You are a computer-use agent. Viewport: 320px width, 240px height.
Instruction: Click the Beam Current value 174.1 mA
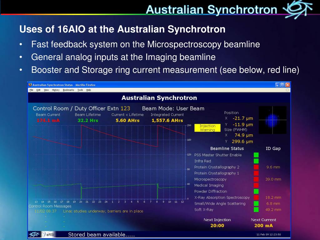pyautogui.click(x=48, y=120)
